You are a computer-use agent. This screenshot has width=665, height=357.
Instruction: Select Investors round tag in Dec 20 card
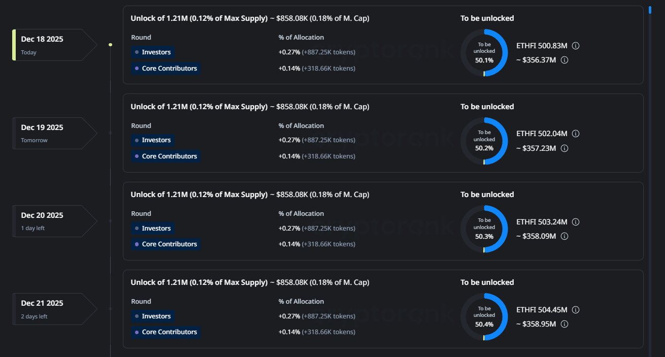click(153, 228)
